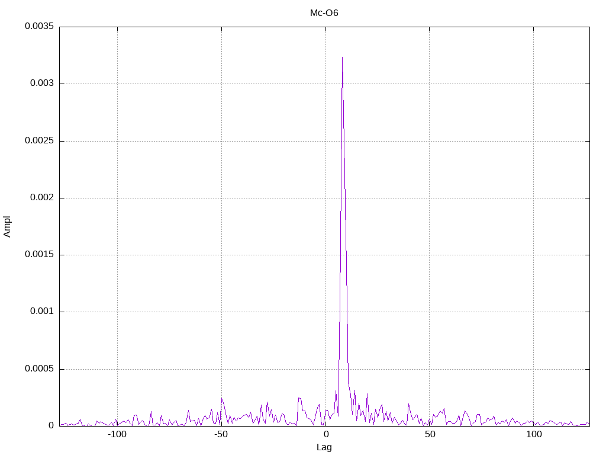Click the Ampl axis label
606x455 pixels.
[7, 226]
